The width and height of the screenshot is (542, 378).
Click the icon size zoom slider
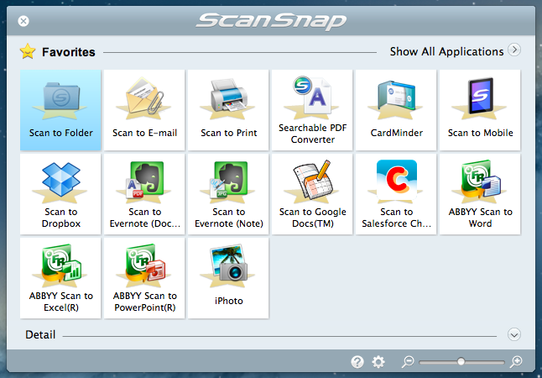click(461, 361)
